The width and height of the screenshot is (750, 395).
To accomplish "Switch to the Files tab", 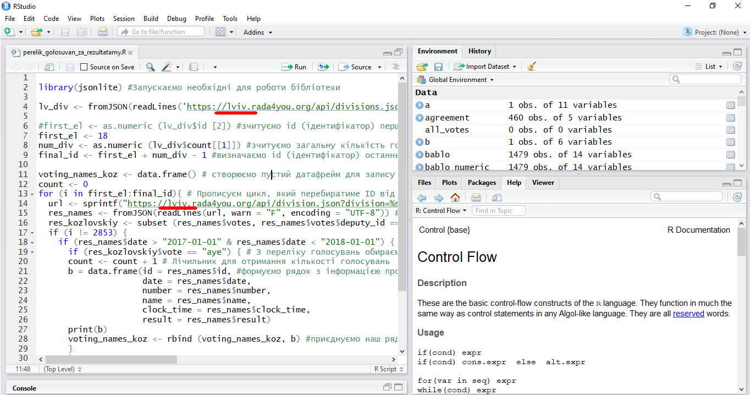I will point(424,183).
